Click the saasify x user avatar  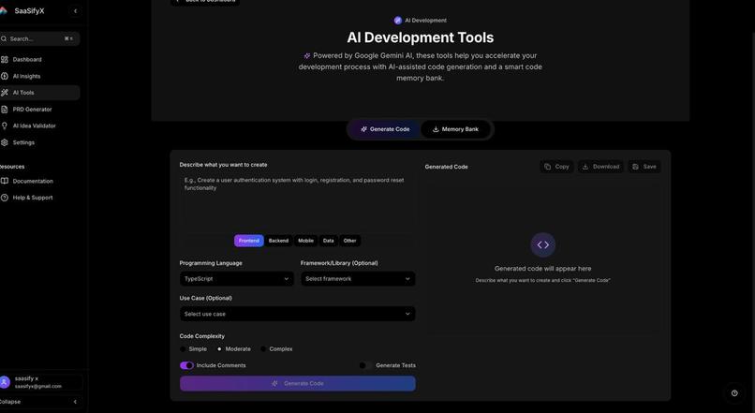point(5,382)
